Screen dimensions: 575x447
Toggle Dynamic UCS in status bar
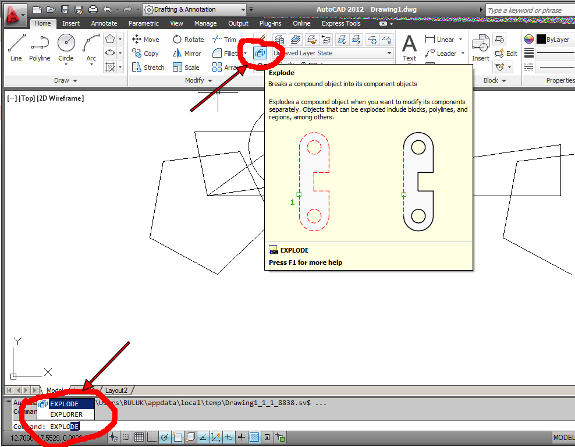coord(216,437)
